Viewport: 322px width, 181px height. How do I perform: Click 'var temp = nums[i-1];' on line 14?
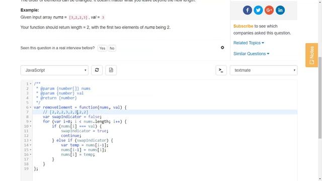tap(85, 145)
